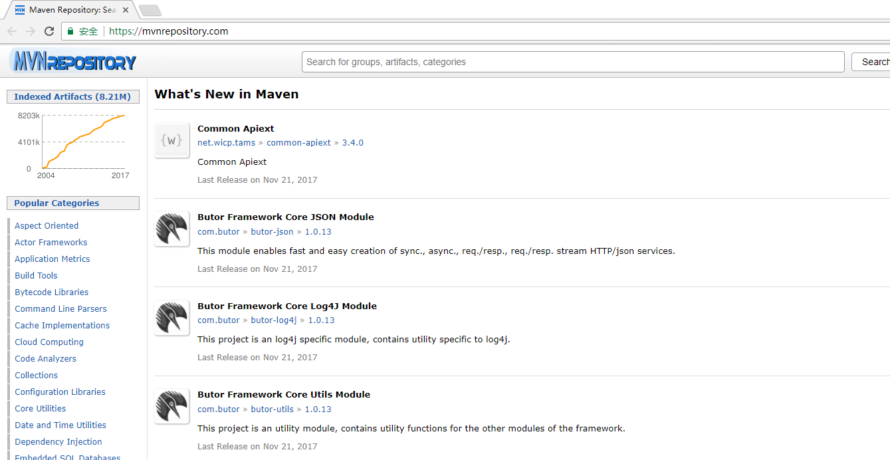
Task: Click the Utils Module description text
Action: click(411, 429)
